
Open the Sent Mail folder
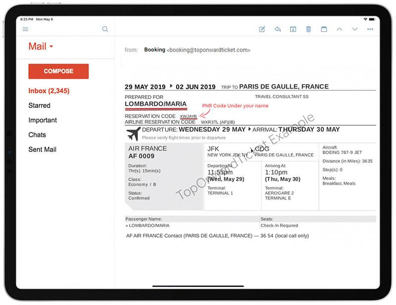point(43,150)
